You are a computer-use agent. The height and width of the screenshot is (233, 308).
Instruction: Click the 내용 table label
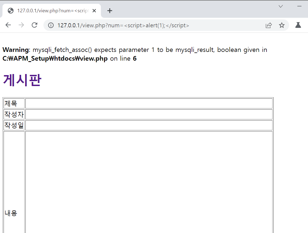coord(11,213)
